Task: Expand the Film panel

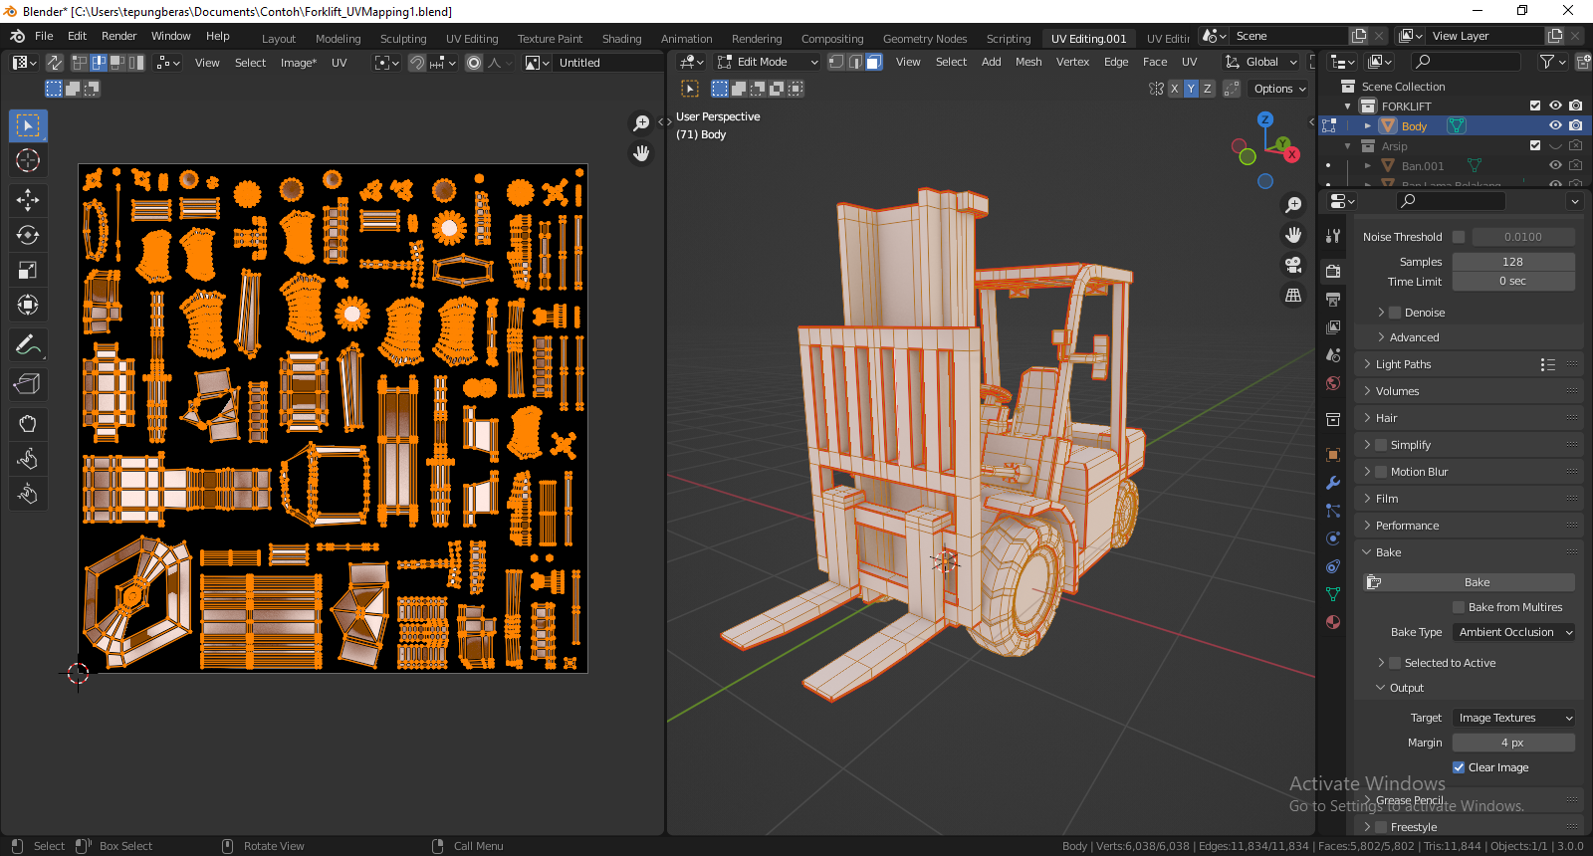Action: tap(1468, 499)
